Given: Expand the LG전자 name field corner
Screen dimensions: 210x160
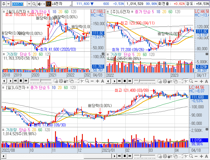Looking at the screenshot, I should point(70,5).
